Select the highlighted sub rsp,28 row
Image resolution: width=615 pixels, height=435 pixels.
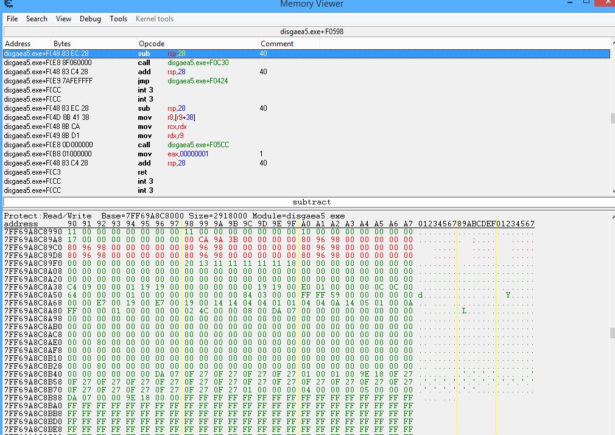(x=307, y=54)
